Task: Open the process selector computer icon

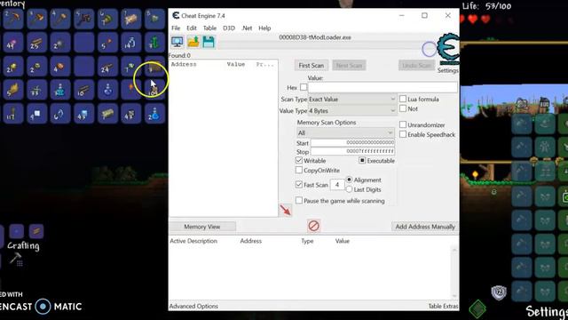Action: (177, 42)
